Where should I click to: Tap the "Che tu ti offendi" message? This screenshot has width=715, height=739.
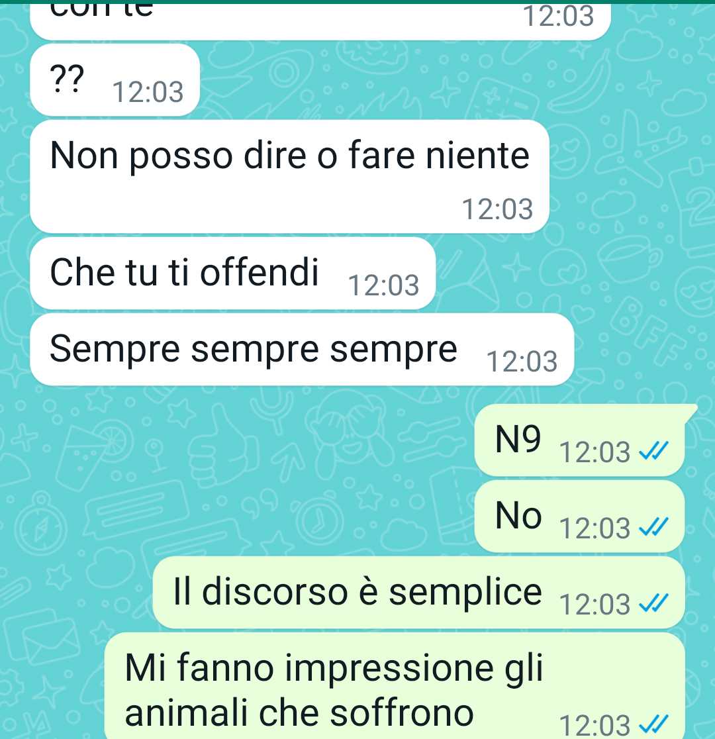coord(233,273)
